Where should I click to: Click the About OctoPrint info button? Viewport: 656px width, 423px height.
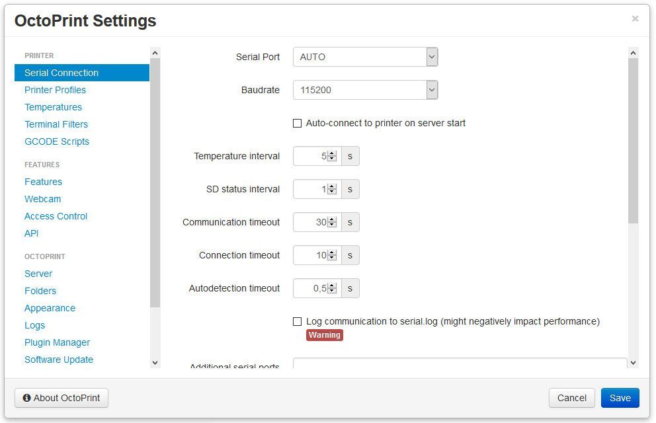(x=61, y=398)
